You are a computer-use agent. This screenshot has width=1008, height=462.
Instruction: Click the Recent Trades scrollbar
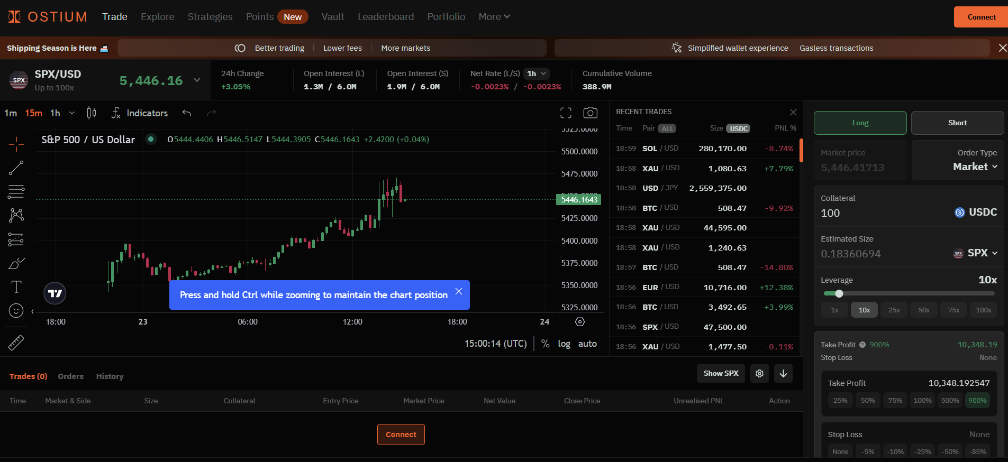(x=801, y=151)
